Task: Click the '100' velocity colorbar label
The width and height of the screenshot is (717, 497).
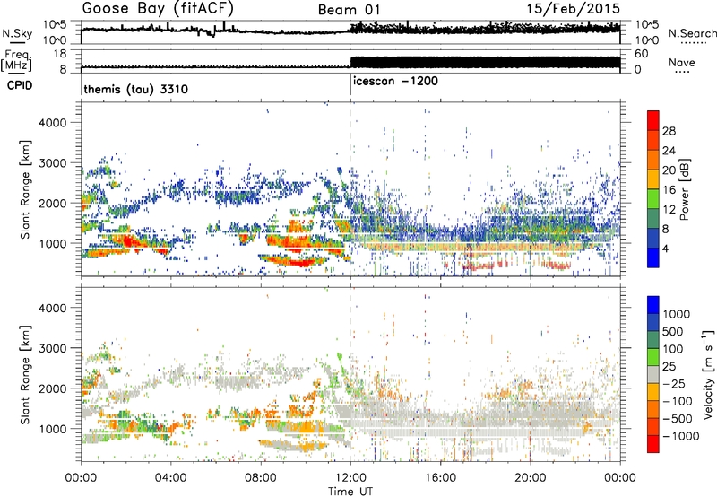Action: point(673,349)
